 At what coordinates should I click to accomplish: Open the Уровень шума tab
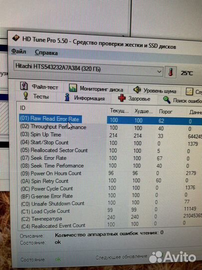pos(155,90)
